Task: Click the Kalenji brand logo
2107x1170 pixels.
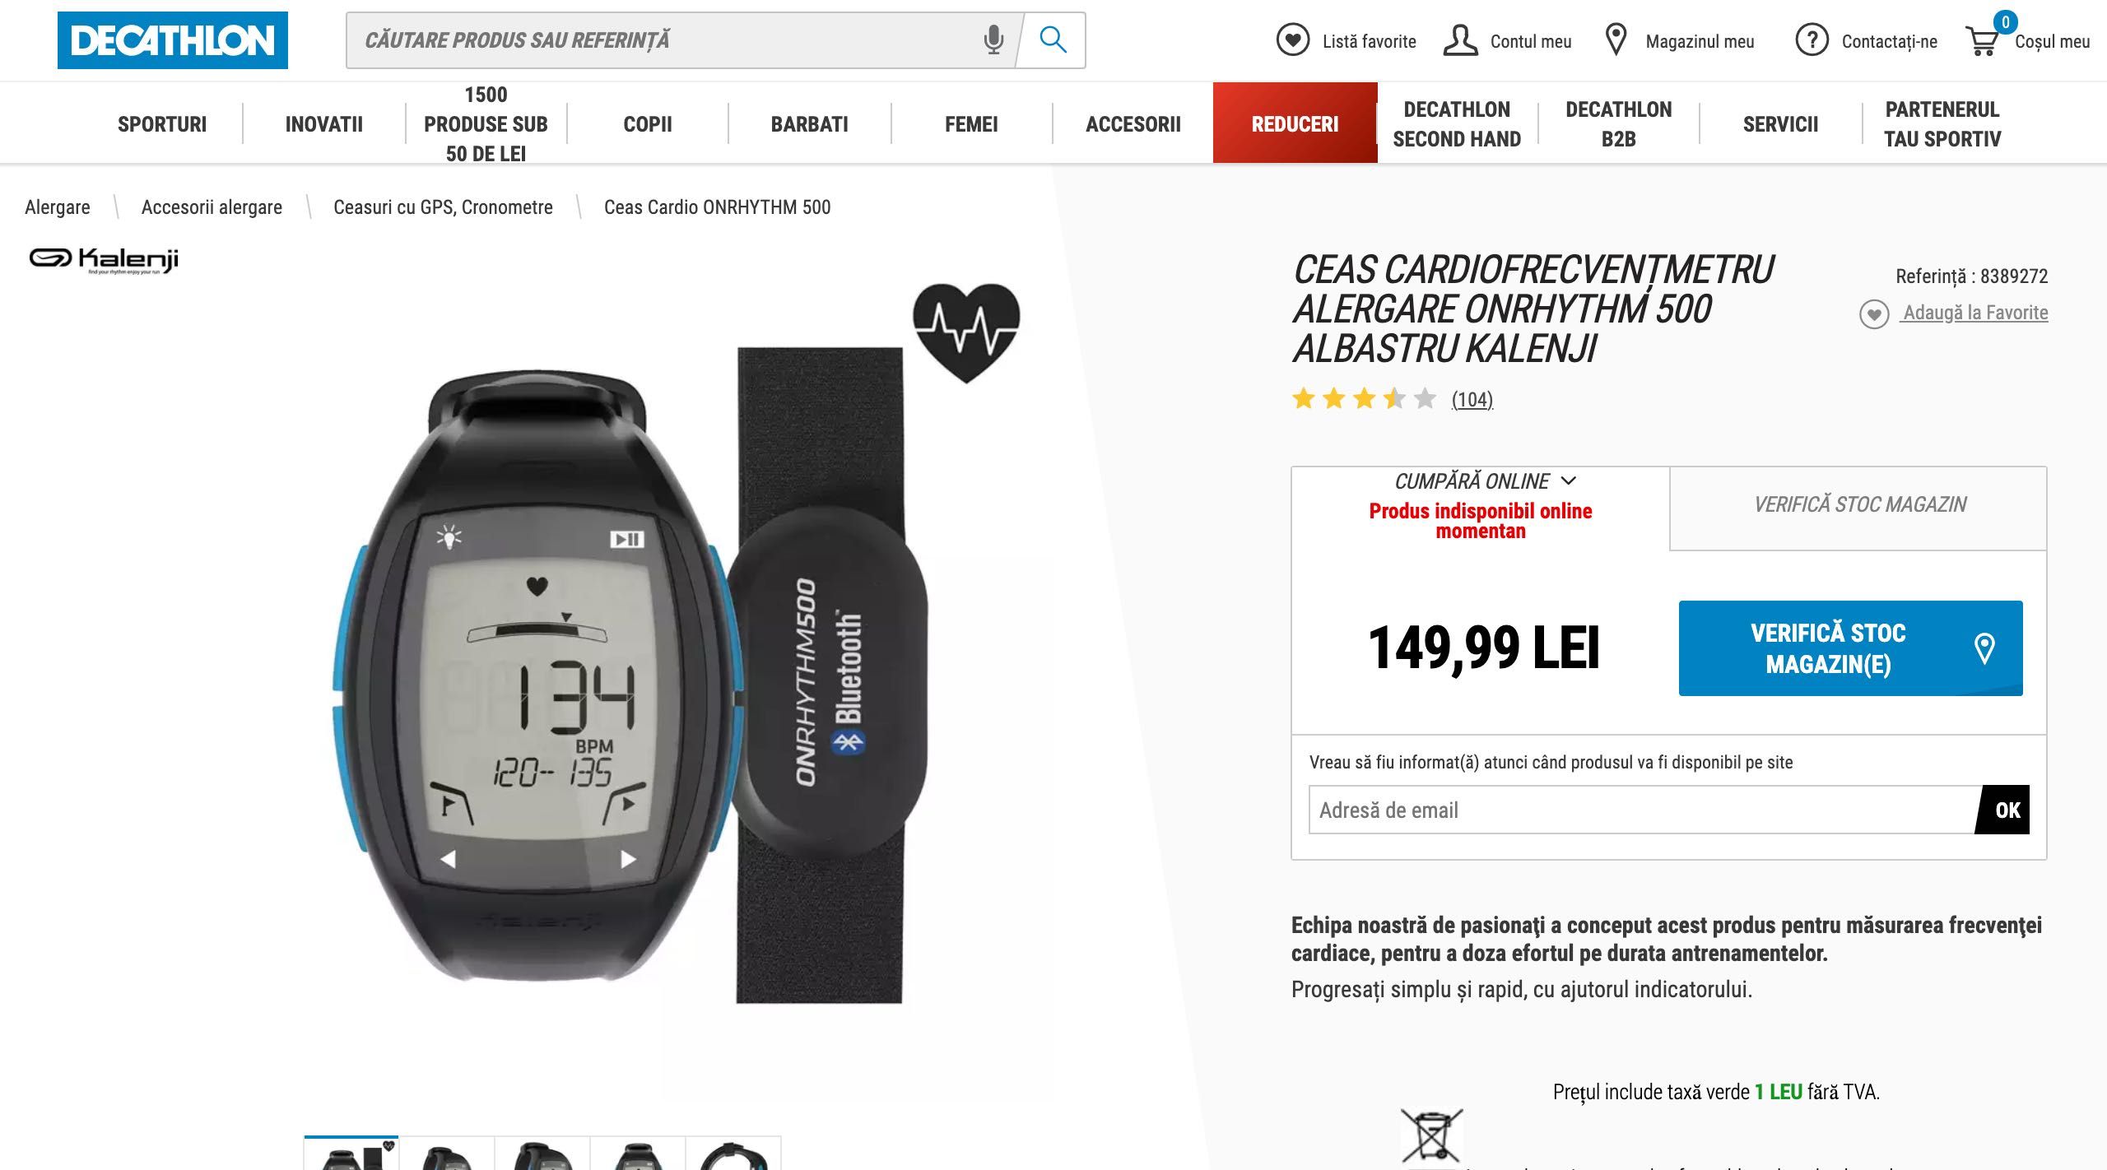Action: [x=104, y=260]
